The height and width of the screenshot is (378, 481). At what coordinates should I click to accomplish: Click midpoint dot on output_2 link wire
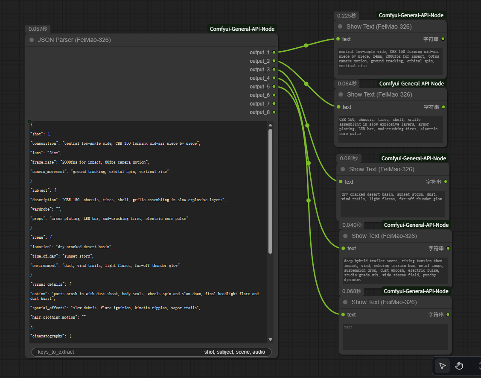306,84
